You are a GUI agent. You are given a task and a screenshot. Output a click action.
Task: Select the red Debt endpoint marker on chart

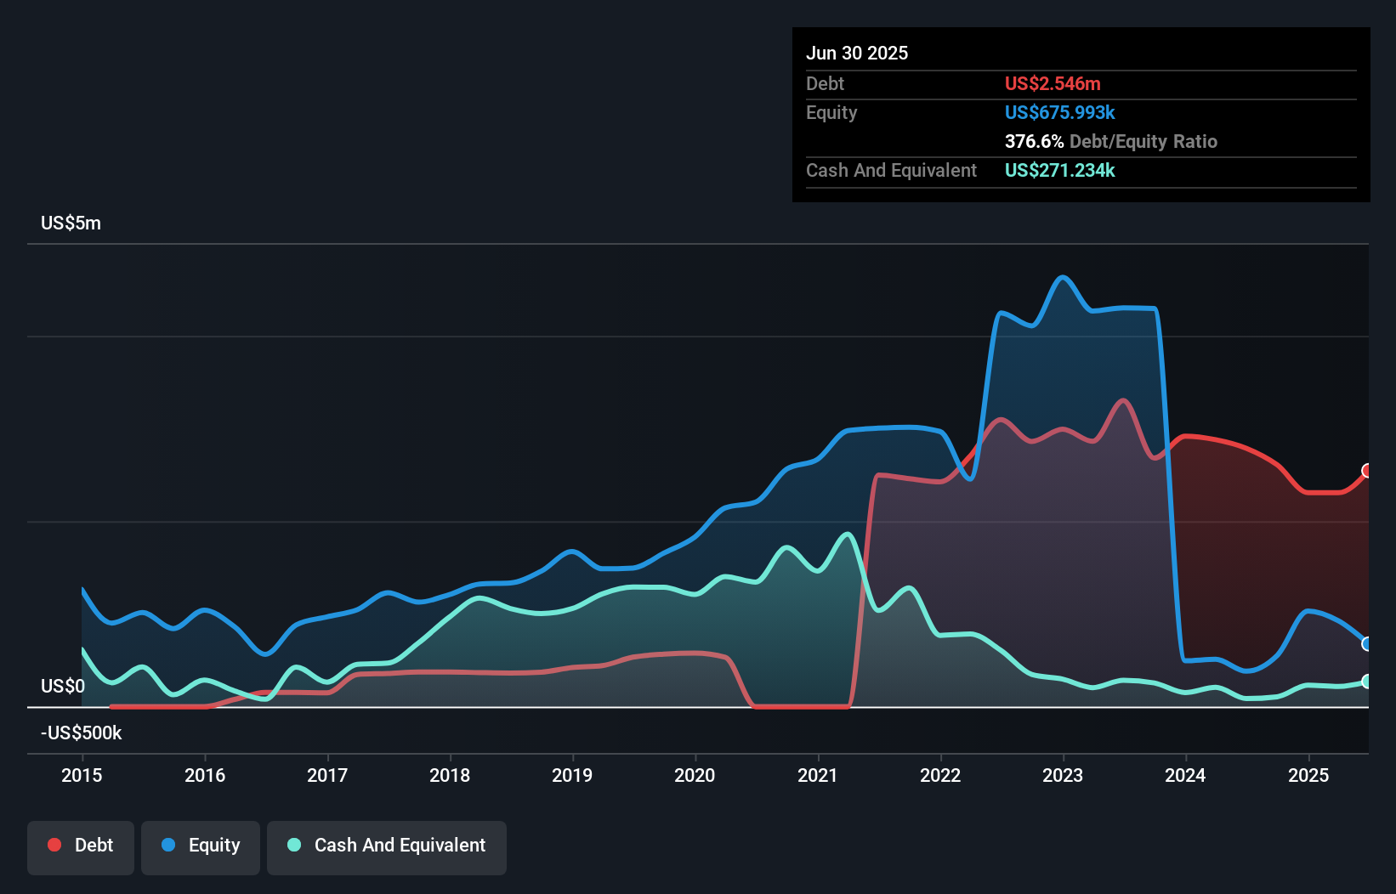1367,471
